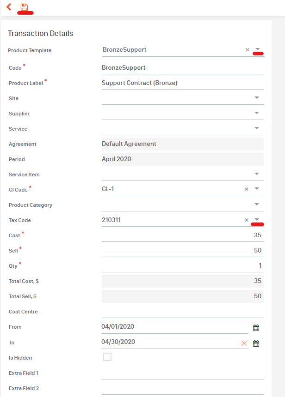Expand the Product Category dropdown
Viewport: 285px width, 397px height.
257,205
